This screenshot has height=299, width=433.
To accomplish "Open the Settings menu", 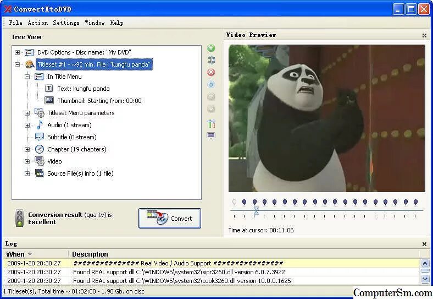I will [66, 23].
